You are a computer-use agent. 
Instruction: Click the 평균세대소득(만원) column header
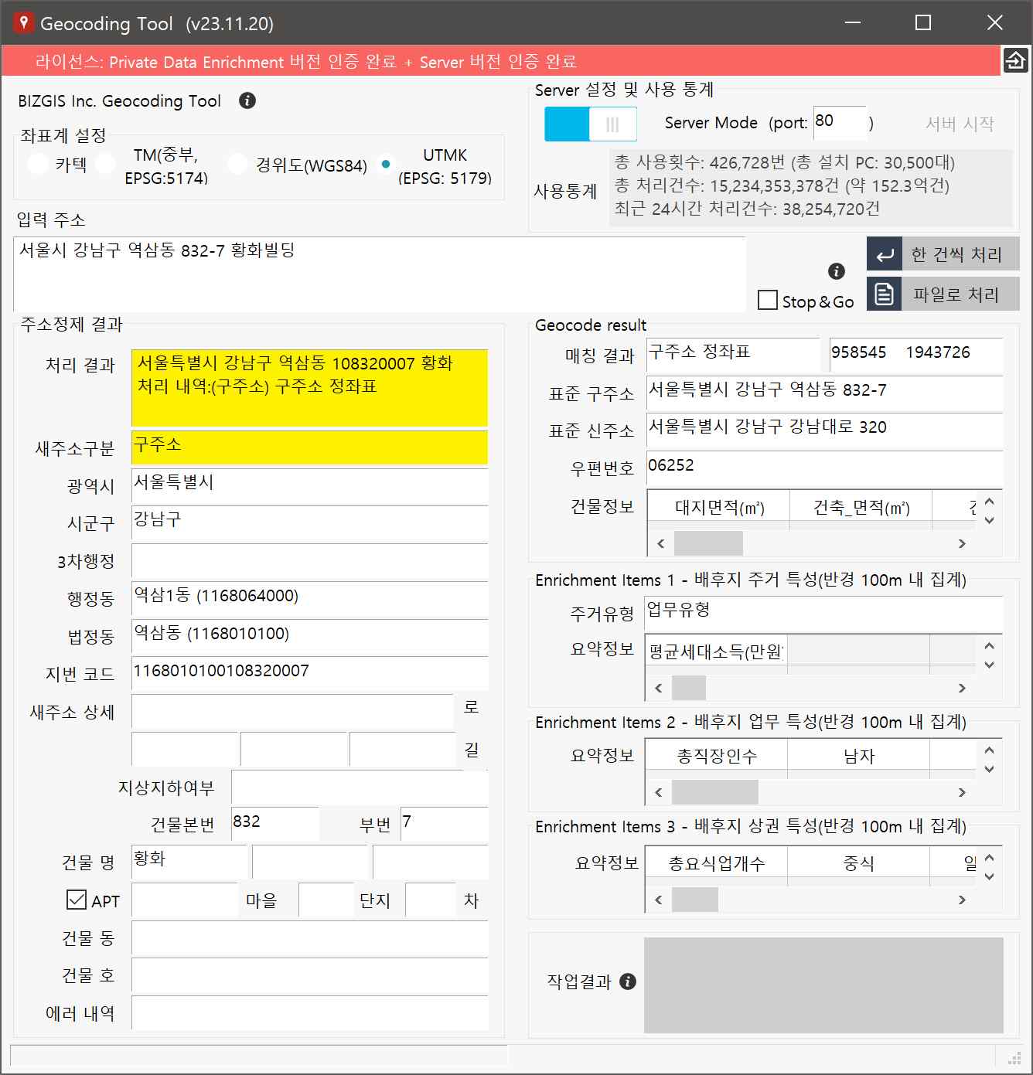point(716,651)
